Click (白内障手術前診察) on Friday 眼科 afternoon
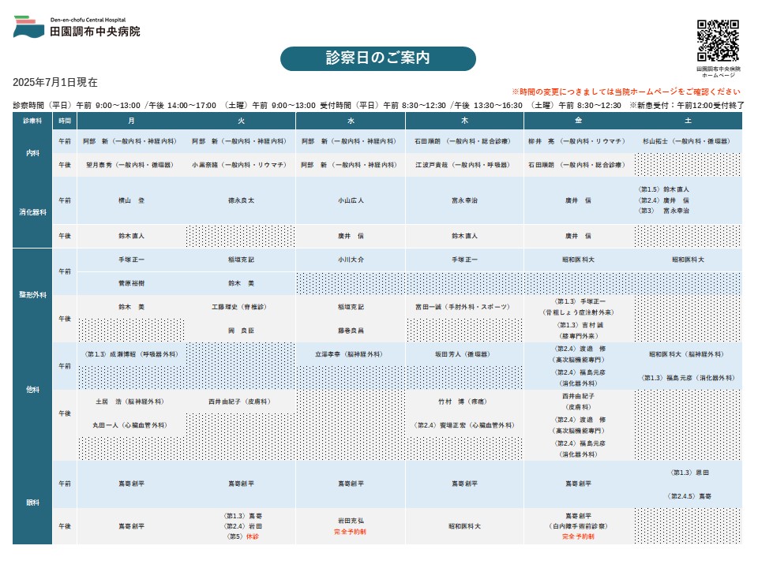This screenshot has width=758, height=568. [x=578, y=526]
